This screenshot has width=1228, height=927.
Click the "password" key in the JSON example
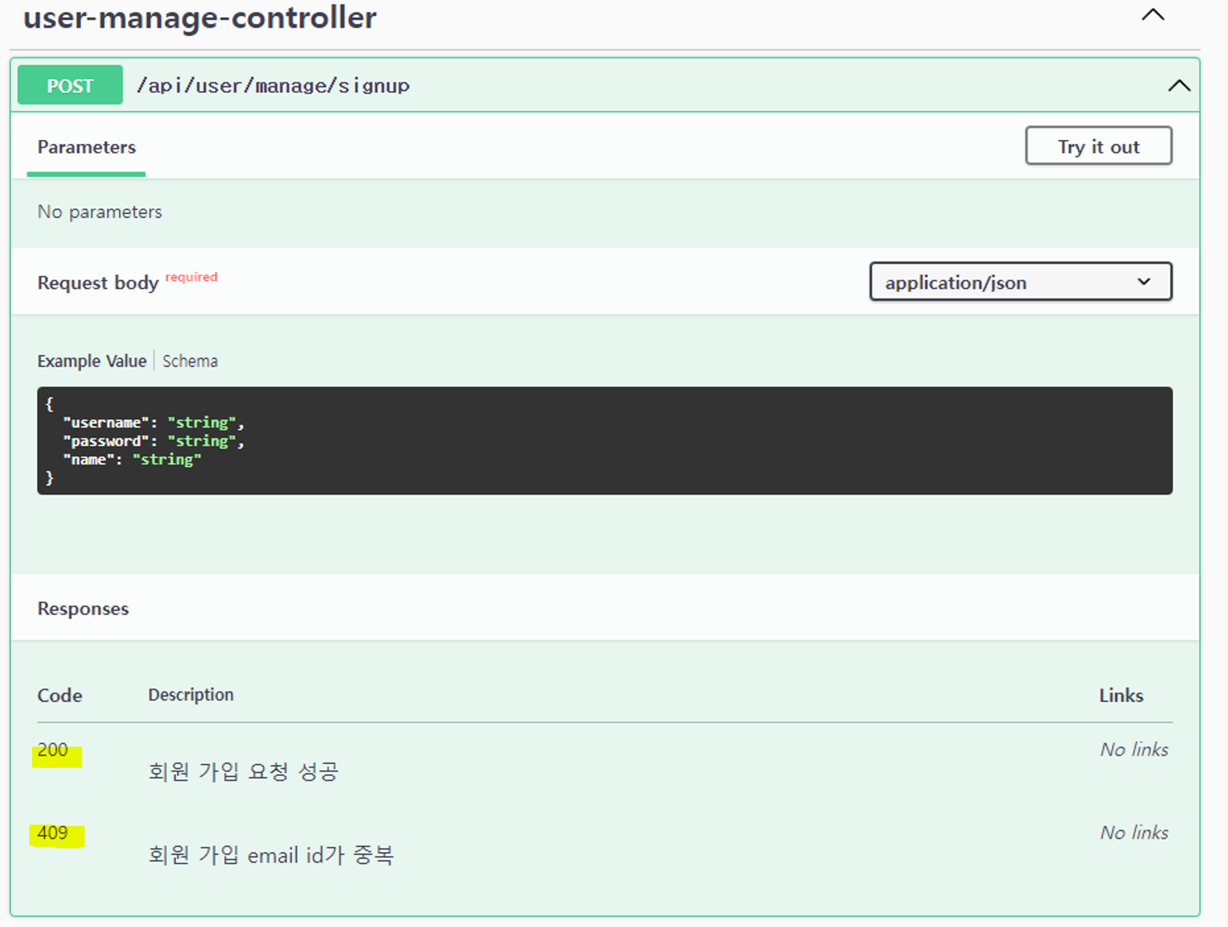pos(106,441)
